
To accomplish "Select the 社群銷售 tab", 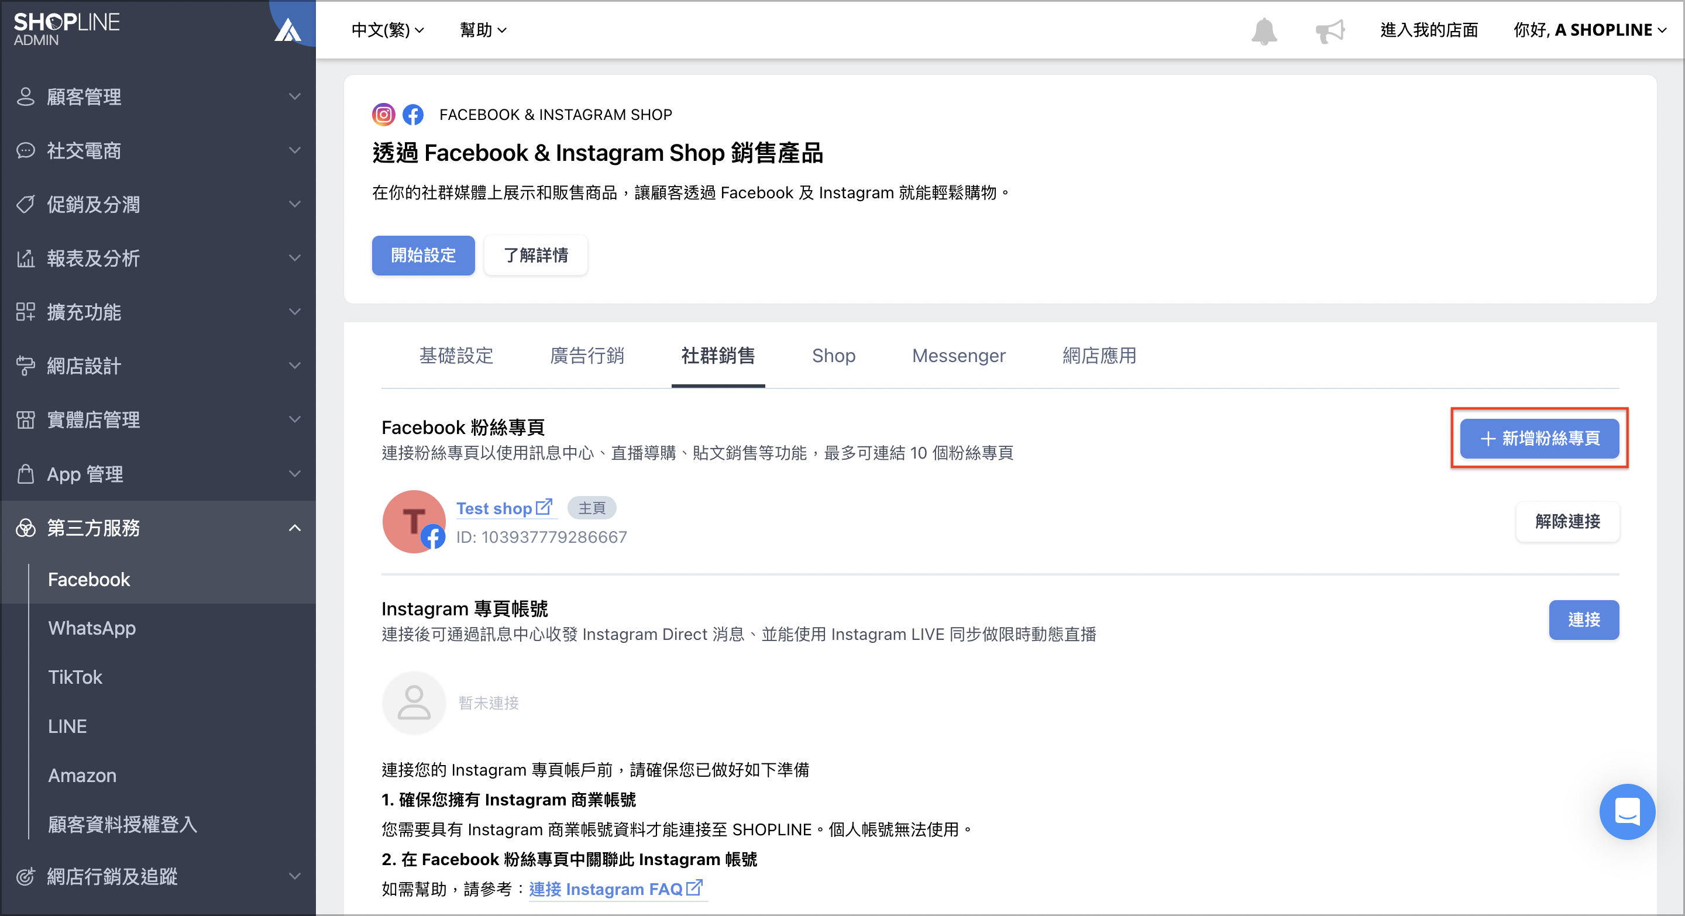I will click(718, 356).
